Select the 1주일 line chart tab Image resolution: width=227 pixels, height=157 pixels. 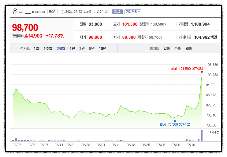48,49
